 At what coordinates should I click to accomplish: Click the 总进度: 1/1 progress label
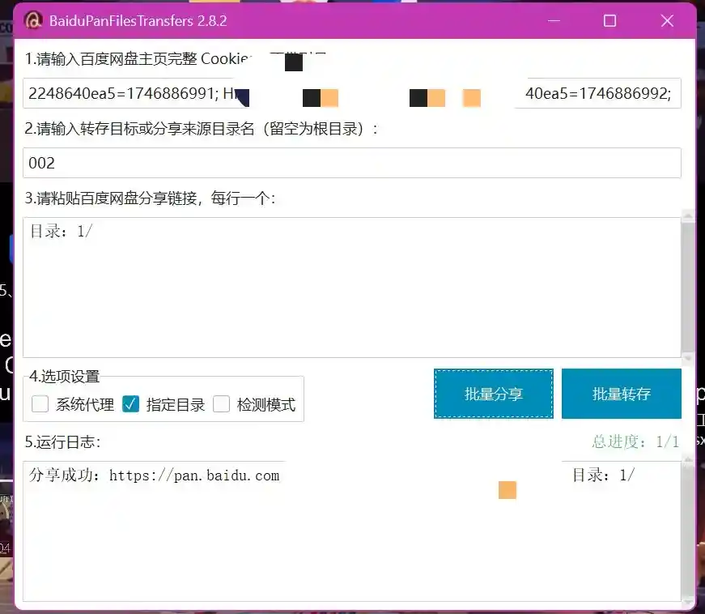[635, 441]
